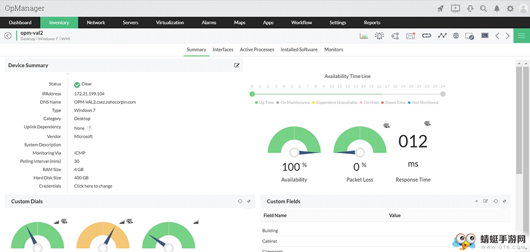This screenshot has height=252, width=530.
Task: Open the alarm bell notifications icon
Action: coord(497,8)
